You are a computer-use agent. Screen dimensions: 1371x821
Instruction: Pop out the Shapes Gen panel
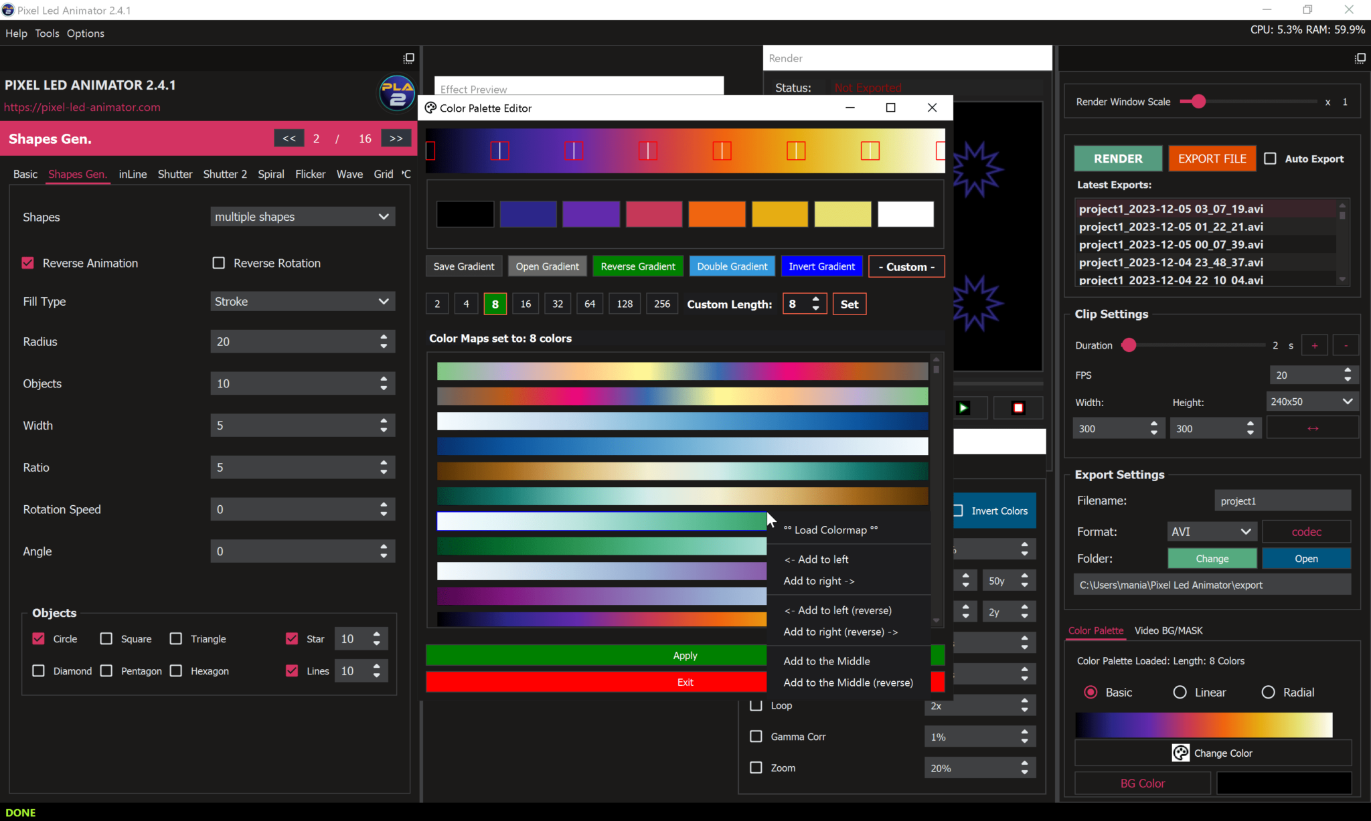tap(408, 58)
